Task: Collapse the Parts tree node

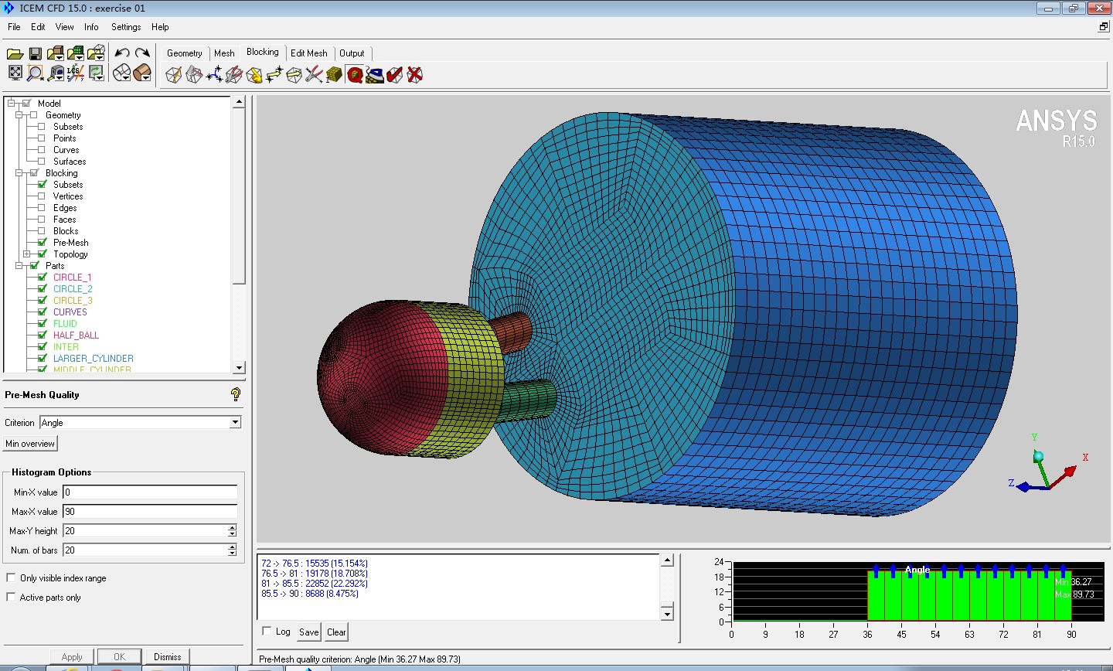Action: tap(19, 265)
